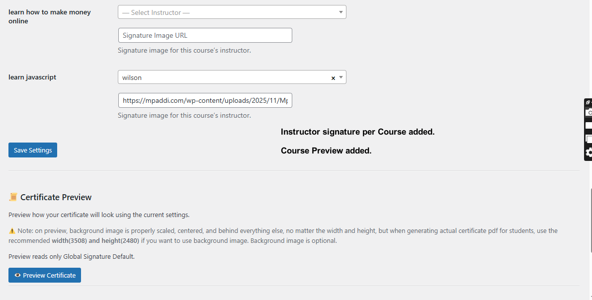The width and height of the screenshot is (592, 300).
Task: Click the mpaddi.com signature URL field
Action: pos(205,100)
